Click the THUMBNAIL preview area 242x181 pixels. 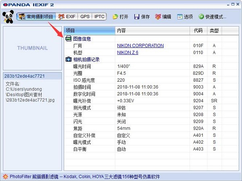tap(32, 48)
